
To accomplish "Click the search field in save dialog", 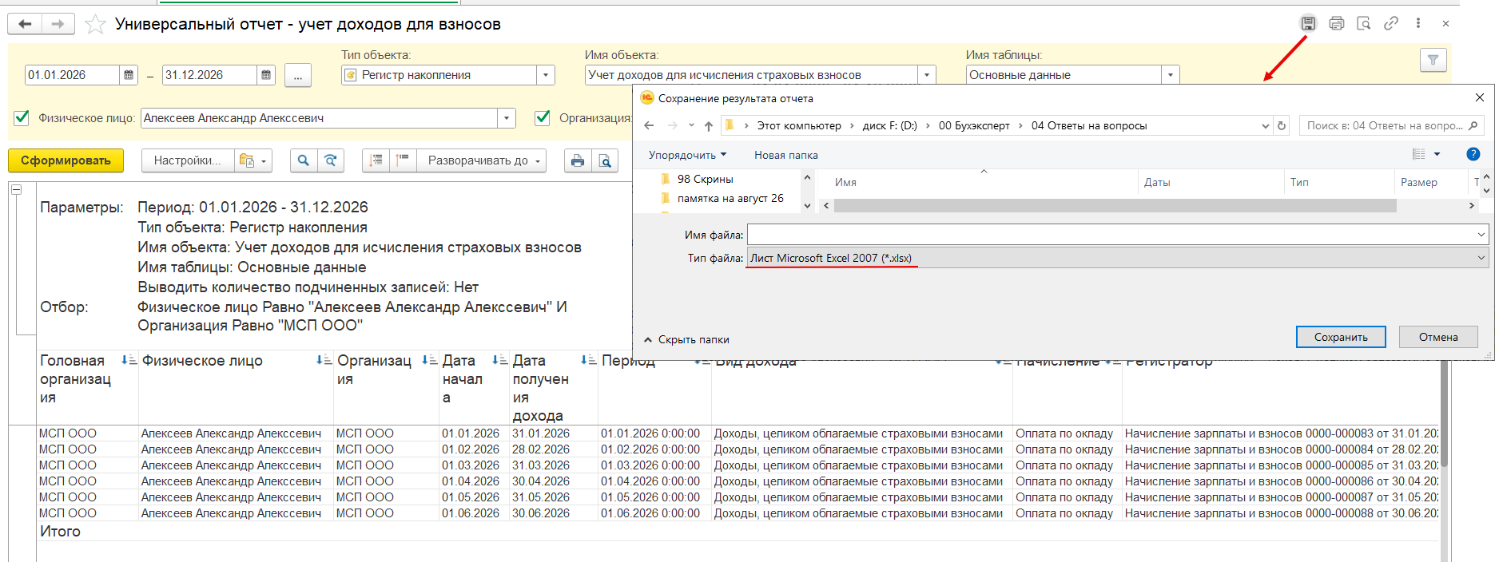I will coord(1391,125).
